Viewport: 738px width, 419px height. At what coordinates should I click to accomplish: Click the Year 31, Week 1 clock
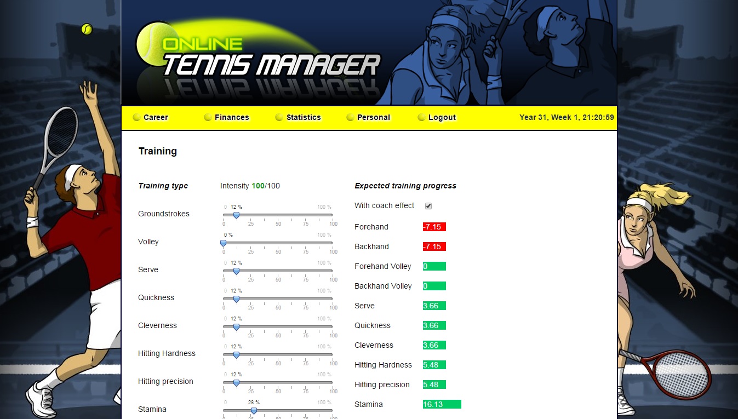coord(567,117)
